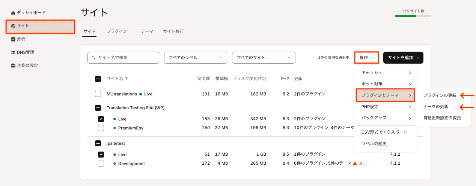
Task: Open Translation Testing Site (WP) link
Action: tap(136, 108)
